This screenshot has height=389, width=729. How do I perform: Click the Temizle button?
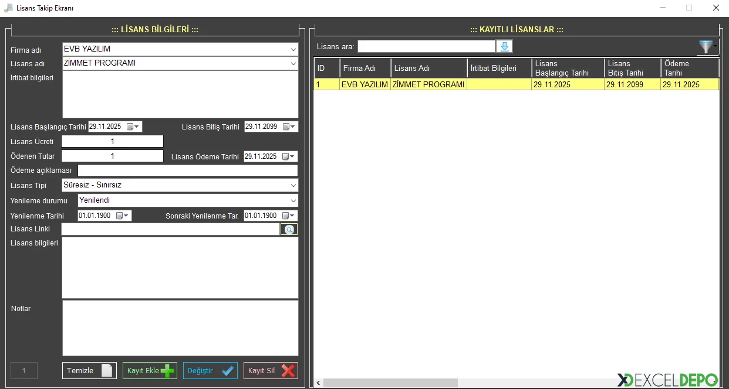89,370
